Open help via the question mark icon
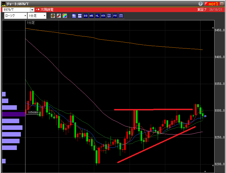The image size is (226, 173). click(200, 4)
